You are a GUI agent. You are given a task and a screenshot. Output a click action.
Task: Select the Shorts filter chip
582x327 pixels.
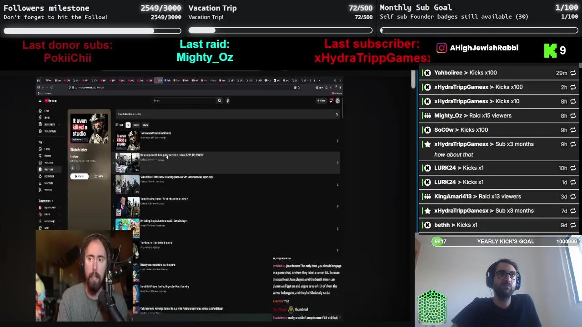(x=145, y=125)
